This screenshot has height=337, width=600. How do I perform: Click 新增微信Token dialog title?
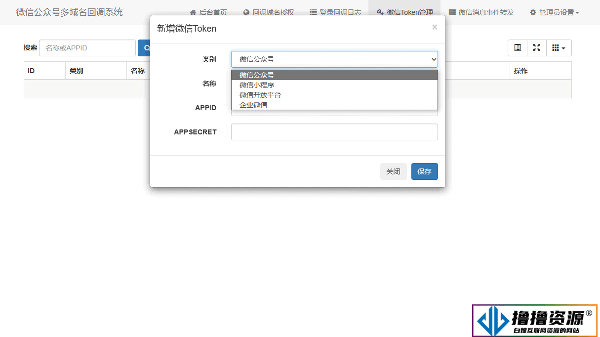[x=187, y=29]
